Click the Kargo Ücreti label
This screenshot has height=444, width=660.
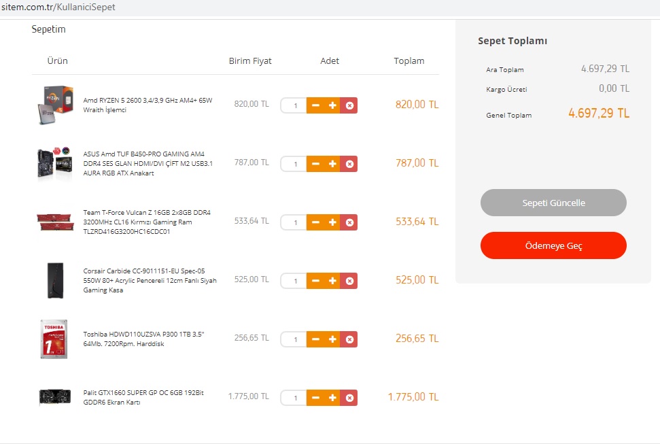click(x=506, y=89)
